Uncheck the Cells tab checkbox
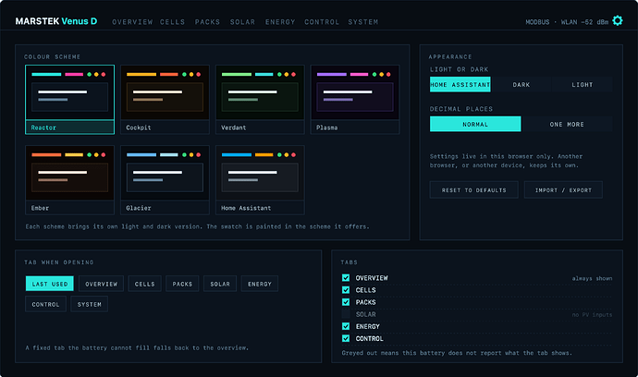 point(346,290)
